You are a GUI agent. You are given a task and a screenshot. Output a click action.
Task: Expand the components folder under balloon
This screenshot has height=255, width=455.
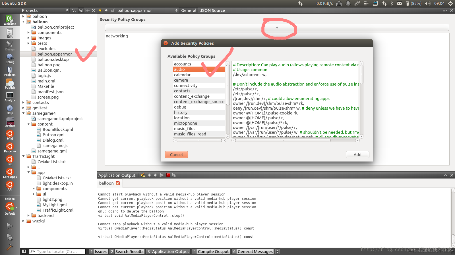click(28, 33)
